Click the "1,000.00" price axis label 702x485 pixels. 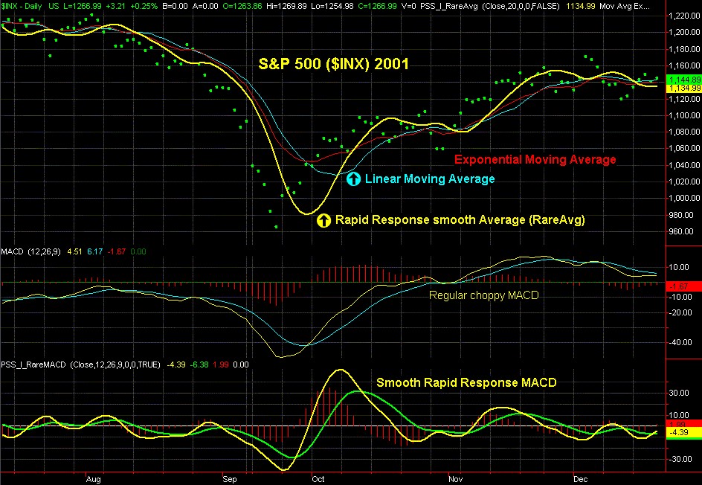click(x=684, y=198)
